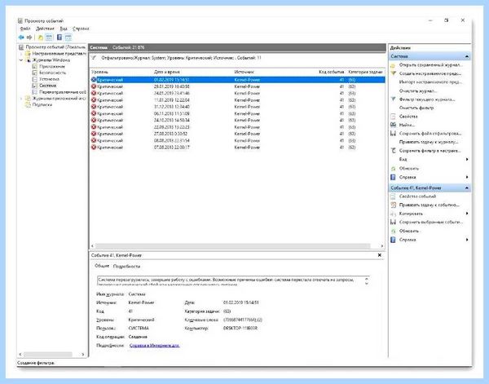Screen dimensions: 489x384
Task: Select Система log in the tree
Action: coord(48,86)
